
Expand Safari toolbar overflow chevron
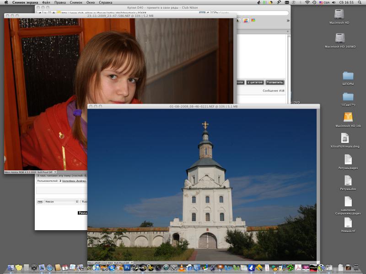pyautogui.click(x=288, y=21)
